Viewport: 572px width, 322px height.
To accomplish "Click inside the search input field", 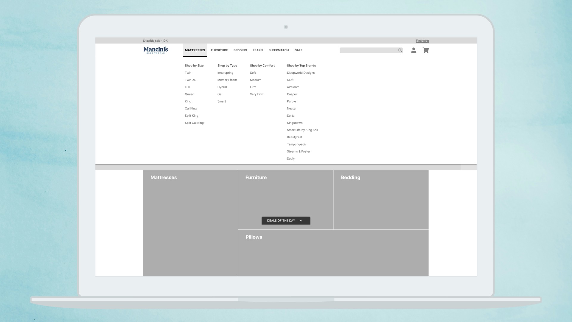I will (368, 50).
